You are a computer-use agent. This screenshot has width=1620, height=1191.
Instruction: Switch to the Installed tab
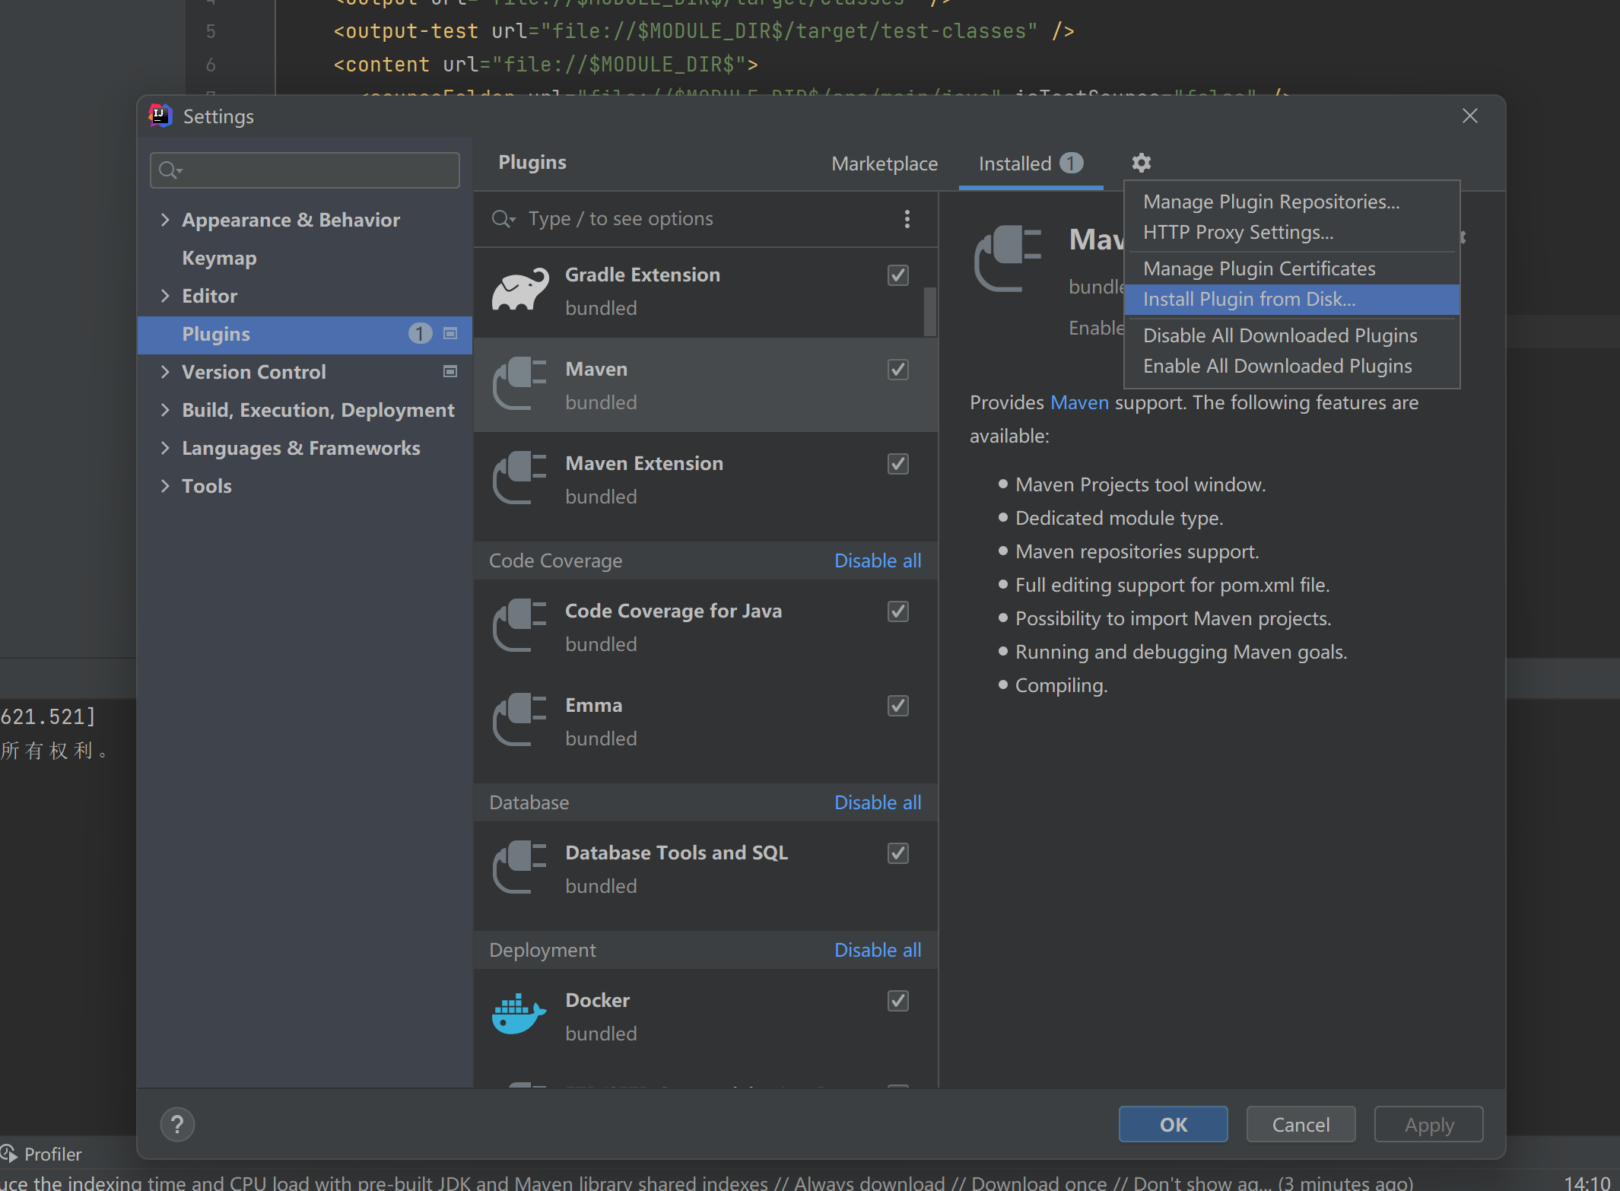coord(1031,164)
